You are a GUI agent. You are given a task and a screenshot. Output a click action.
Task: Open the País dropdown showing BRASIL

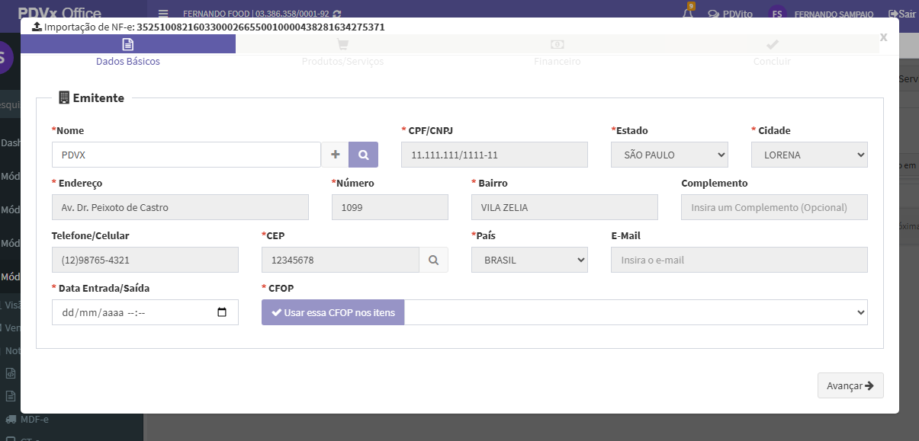tap(529, 260)
